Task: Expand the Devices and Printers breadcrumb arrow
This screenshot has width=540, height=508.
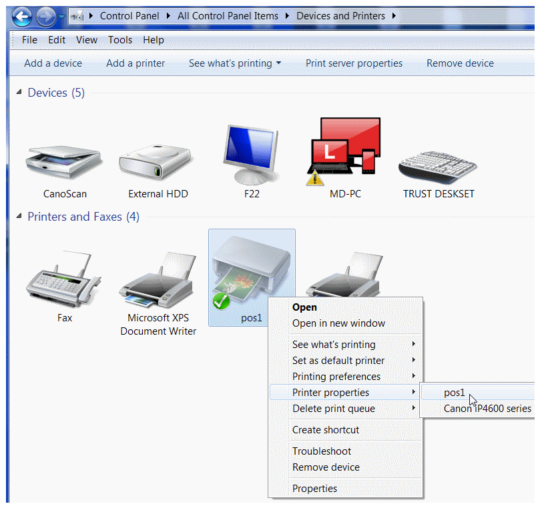Action: coord(394,16)
